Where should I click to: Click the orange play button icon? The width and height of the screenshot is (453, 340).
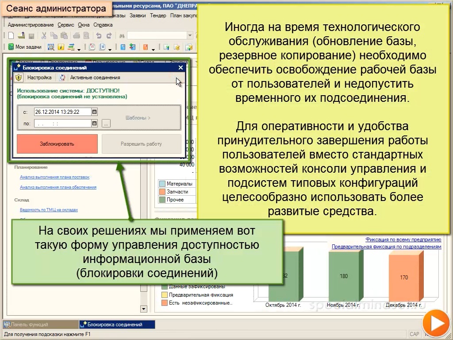pyautogui.click(x=435, y=324)
